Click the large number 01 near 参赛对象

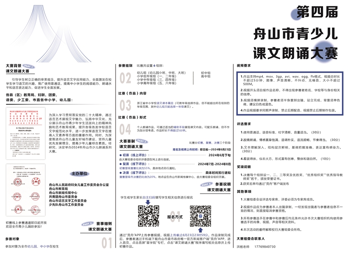click(x=107, y=243)
